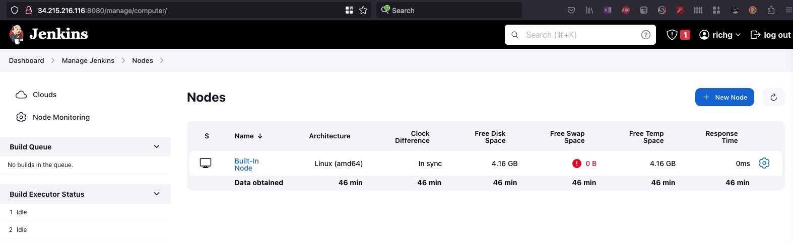
Task: Sort by the S status column
Action: click(x=207, y=136)
